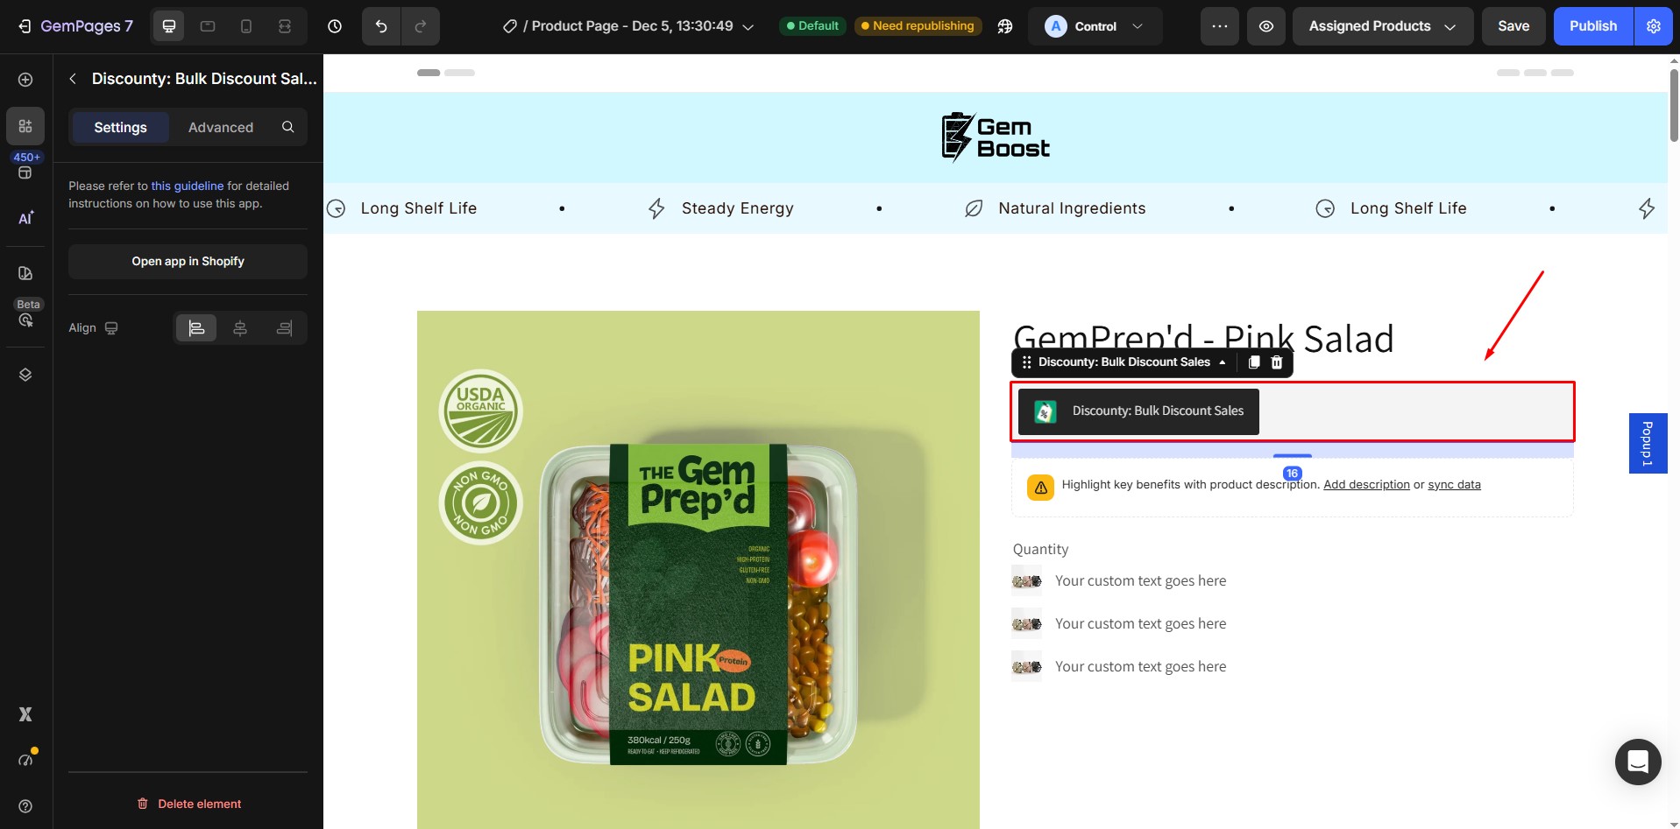Select the center align option
The height and width of the screenshot is (829, 1680).
coord(240,328)
